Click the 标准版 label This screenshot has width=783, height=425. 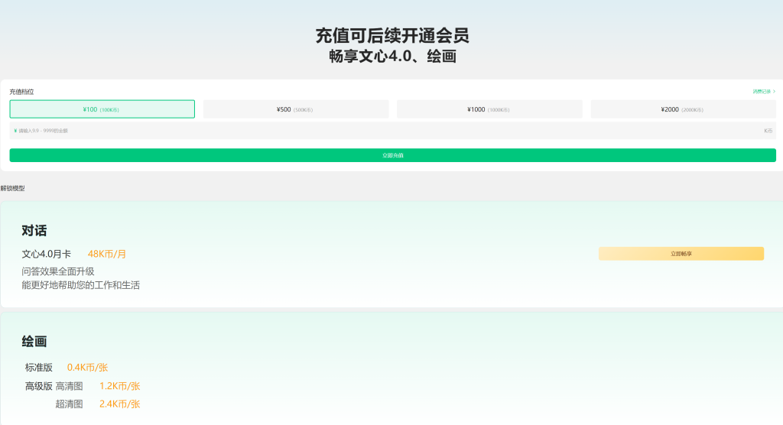coord(38,368)
